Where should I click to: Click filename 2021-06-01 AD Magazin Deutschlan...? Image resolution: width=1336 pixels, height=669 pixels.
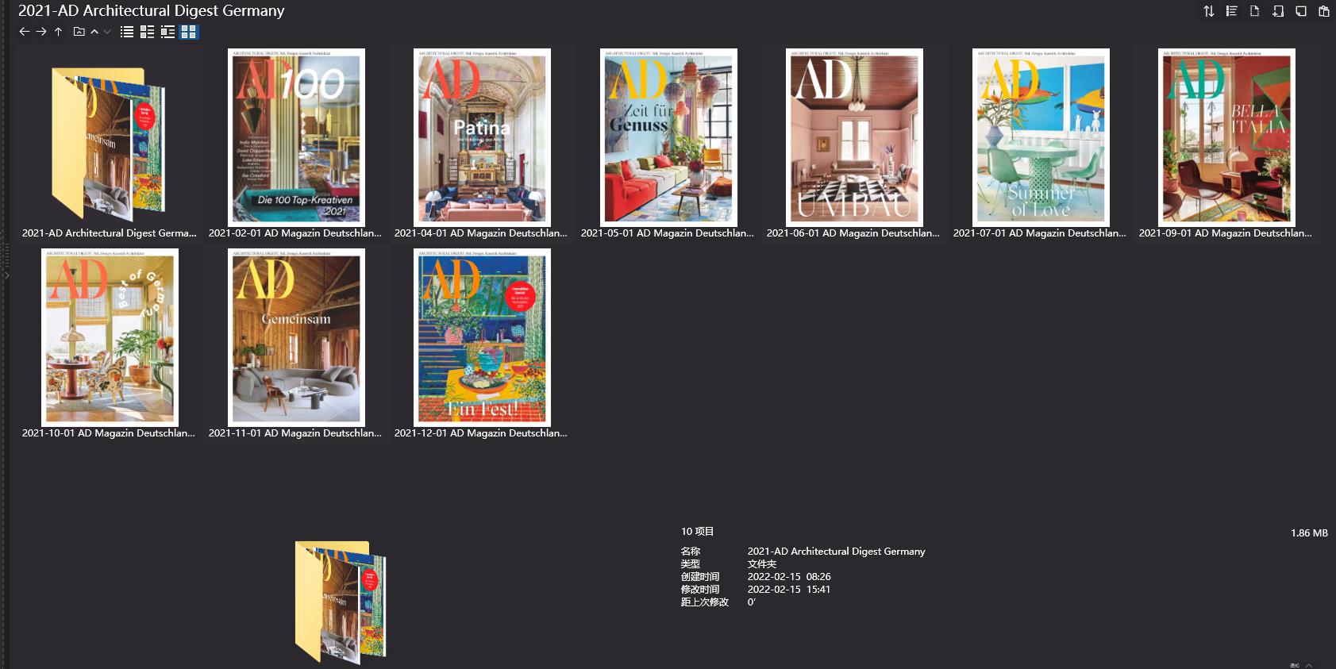coord(853,233)
